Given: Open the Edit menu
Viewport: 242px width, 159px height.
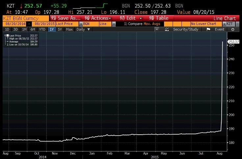Looking at the screenshot, I should [131, 18].
